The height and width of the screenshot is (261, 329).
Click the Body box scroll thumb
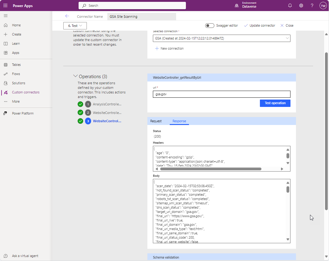tap(288, 189)
